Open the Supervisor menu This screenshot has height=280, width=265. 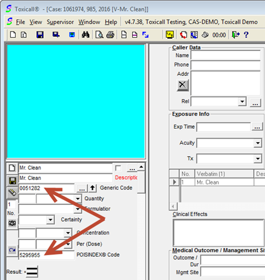coord(60,22)
